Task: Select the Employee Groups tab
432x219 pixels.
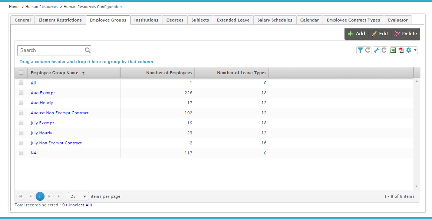Action: point(108,20)
